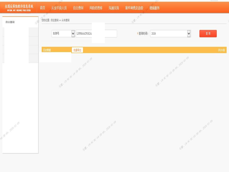This screenshot has height=172, width=229.
Task: Open the 风险信息库 menu
Action: pos(96,8)
